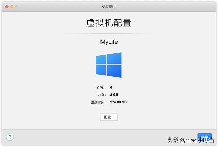Minimize window using the yellow button

click(x=12, y=7)
